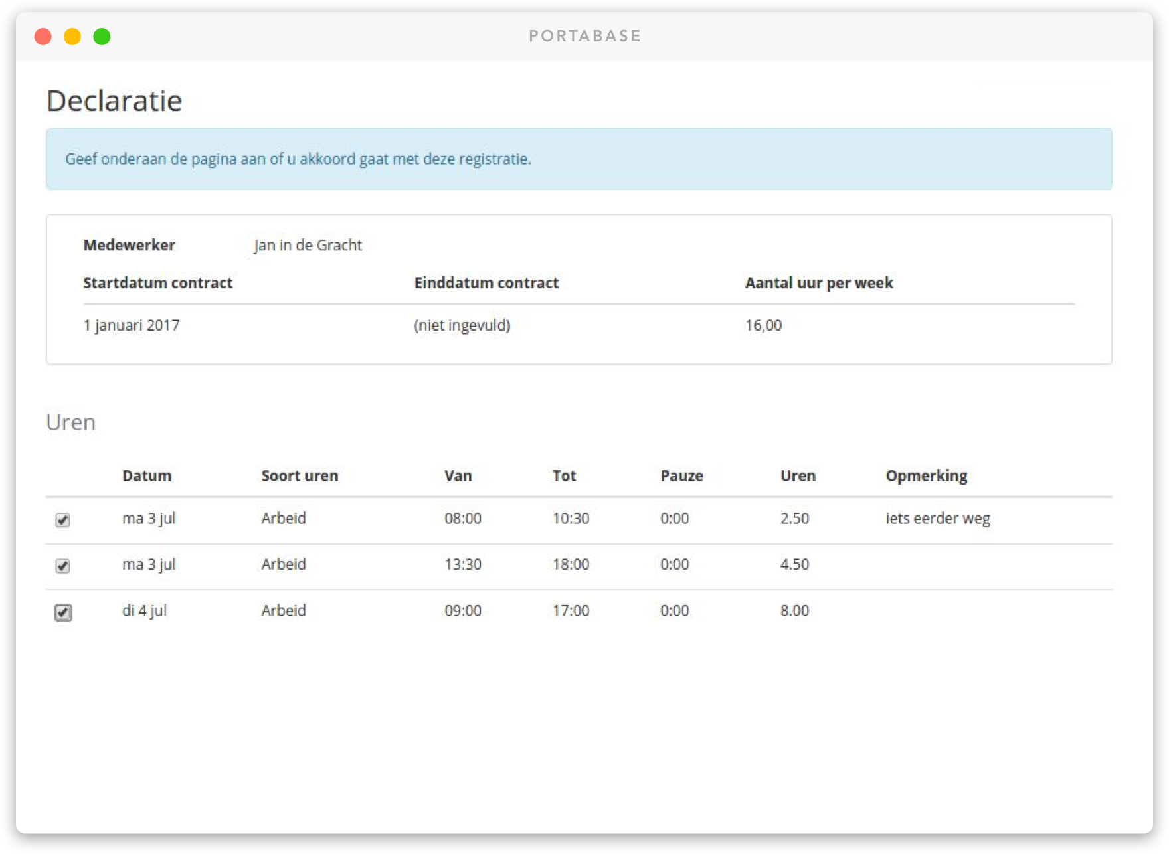
Task: Uncheck the checkbox for the 08:00 row
Action: pos(62,520)
